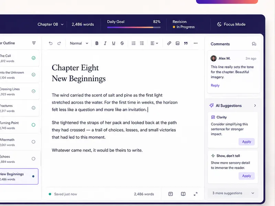The width and height of the screenshot is (275, 206).
Task: Click the 2m ago timestamp
Action: point(251,58)
